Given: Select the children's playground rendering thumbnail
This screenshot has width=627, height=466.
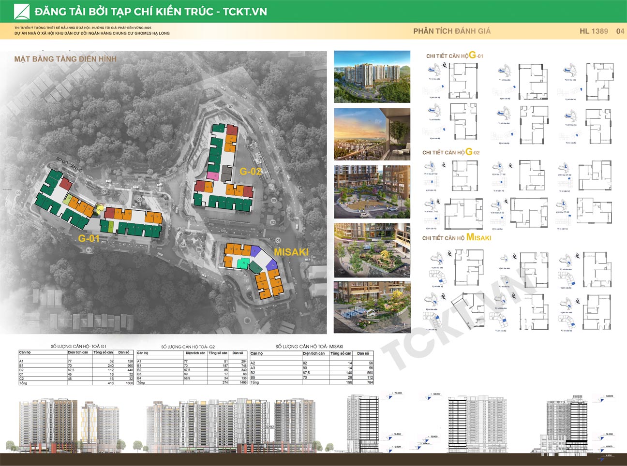Looking at the screenshot, I should click(x=372, y=307).
